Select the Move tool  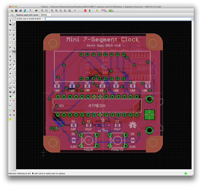point(10,31)
